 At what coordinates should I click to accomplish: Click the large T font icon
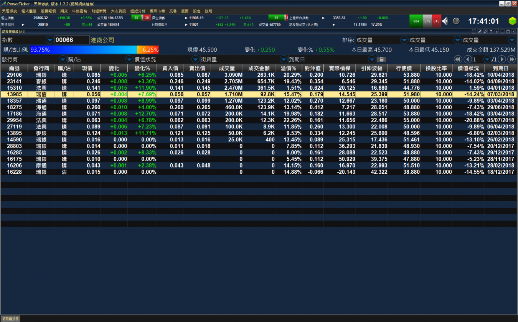coord(491,31)
